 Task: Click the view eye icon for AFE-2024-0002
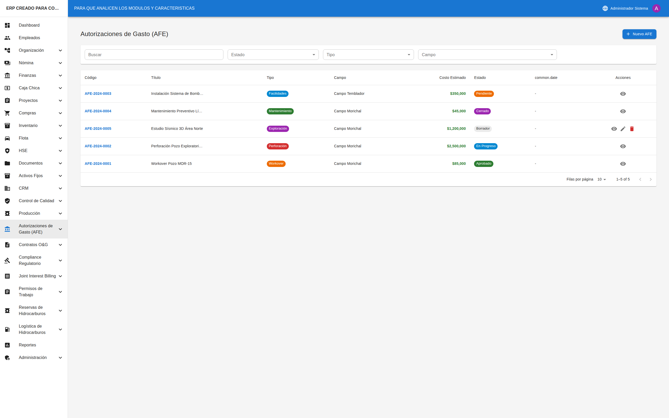pyautogui.click(x=623, y=146)
